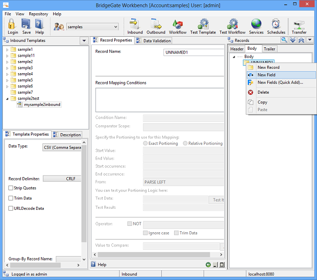Image resolution: width=317 pixels, height=280 pixels.
Task: Open the Help menu in menu bar
Action: pos(57,14)
